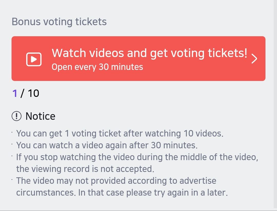Tap the "Notice" heading text
277x211 pixels.
(x=41, y=116)
